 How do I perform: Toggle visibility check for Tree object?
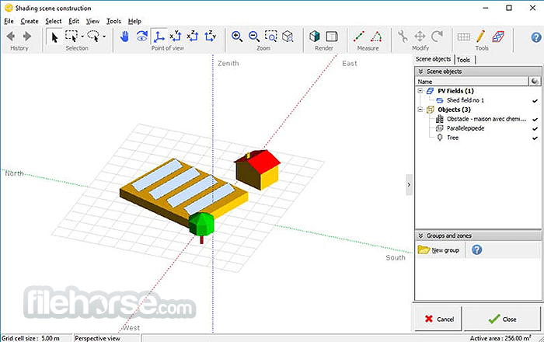pos(535,138)
